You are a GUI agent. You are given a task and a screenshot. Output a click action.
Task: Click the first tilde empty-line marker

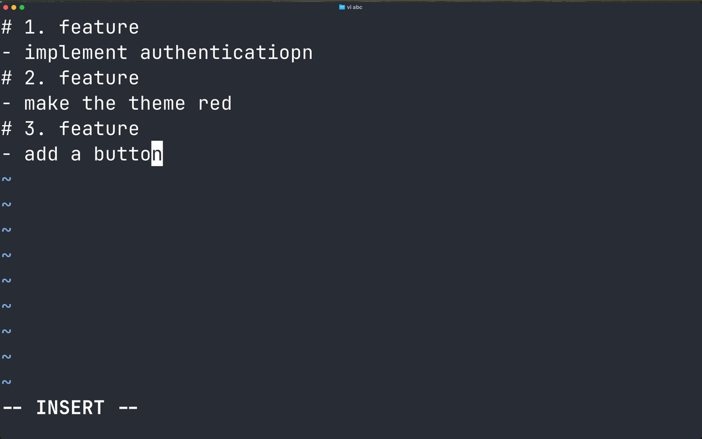tap(6, 179)
